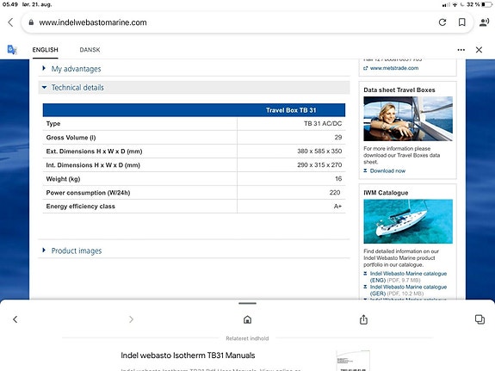
Task: Collapse the Technical details section
Action: point(77,88)
